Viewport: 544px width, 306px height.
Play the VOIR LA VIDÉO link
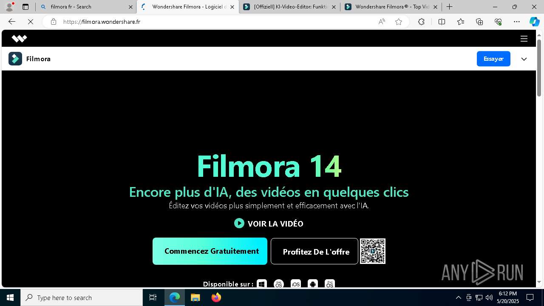pyautogui.click(x=269, y=224)
